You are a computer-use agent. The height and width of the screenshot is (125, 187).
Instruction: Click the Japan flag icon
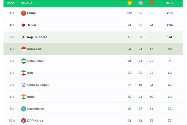(24, 25)
